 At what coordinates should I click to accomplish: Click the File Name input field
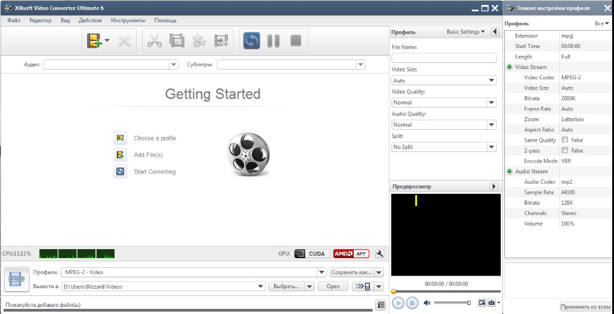pyautogui.click(x=444, y=58)
